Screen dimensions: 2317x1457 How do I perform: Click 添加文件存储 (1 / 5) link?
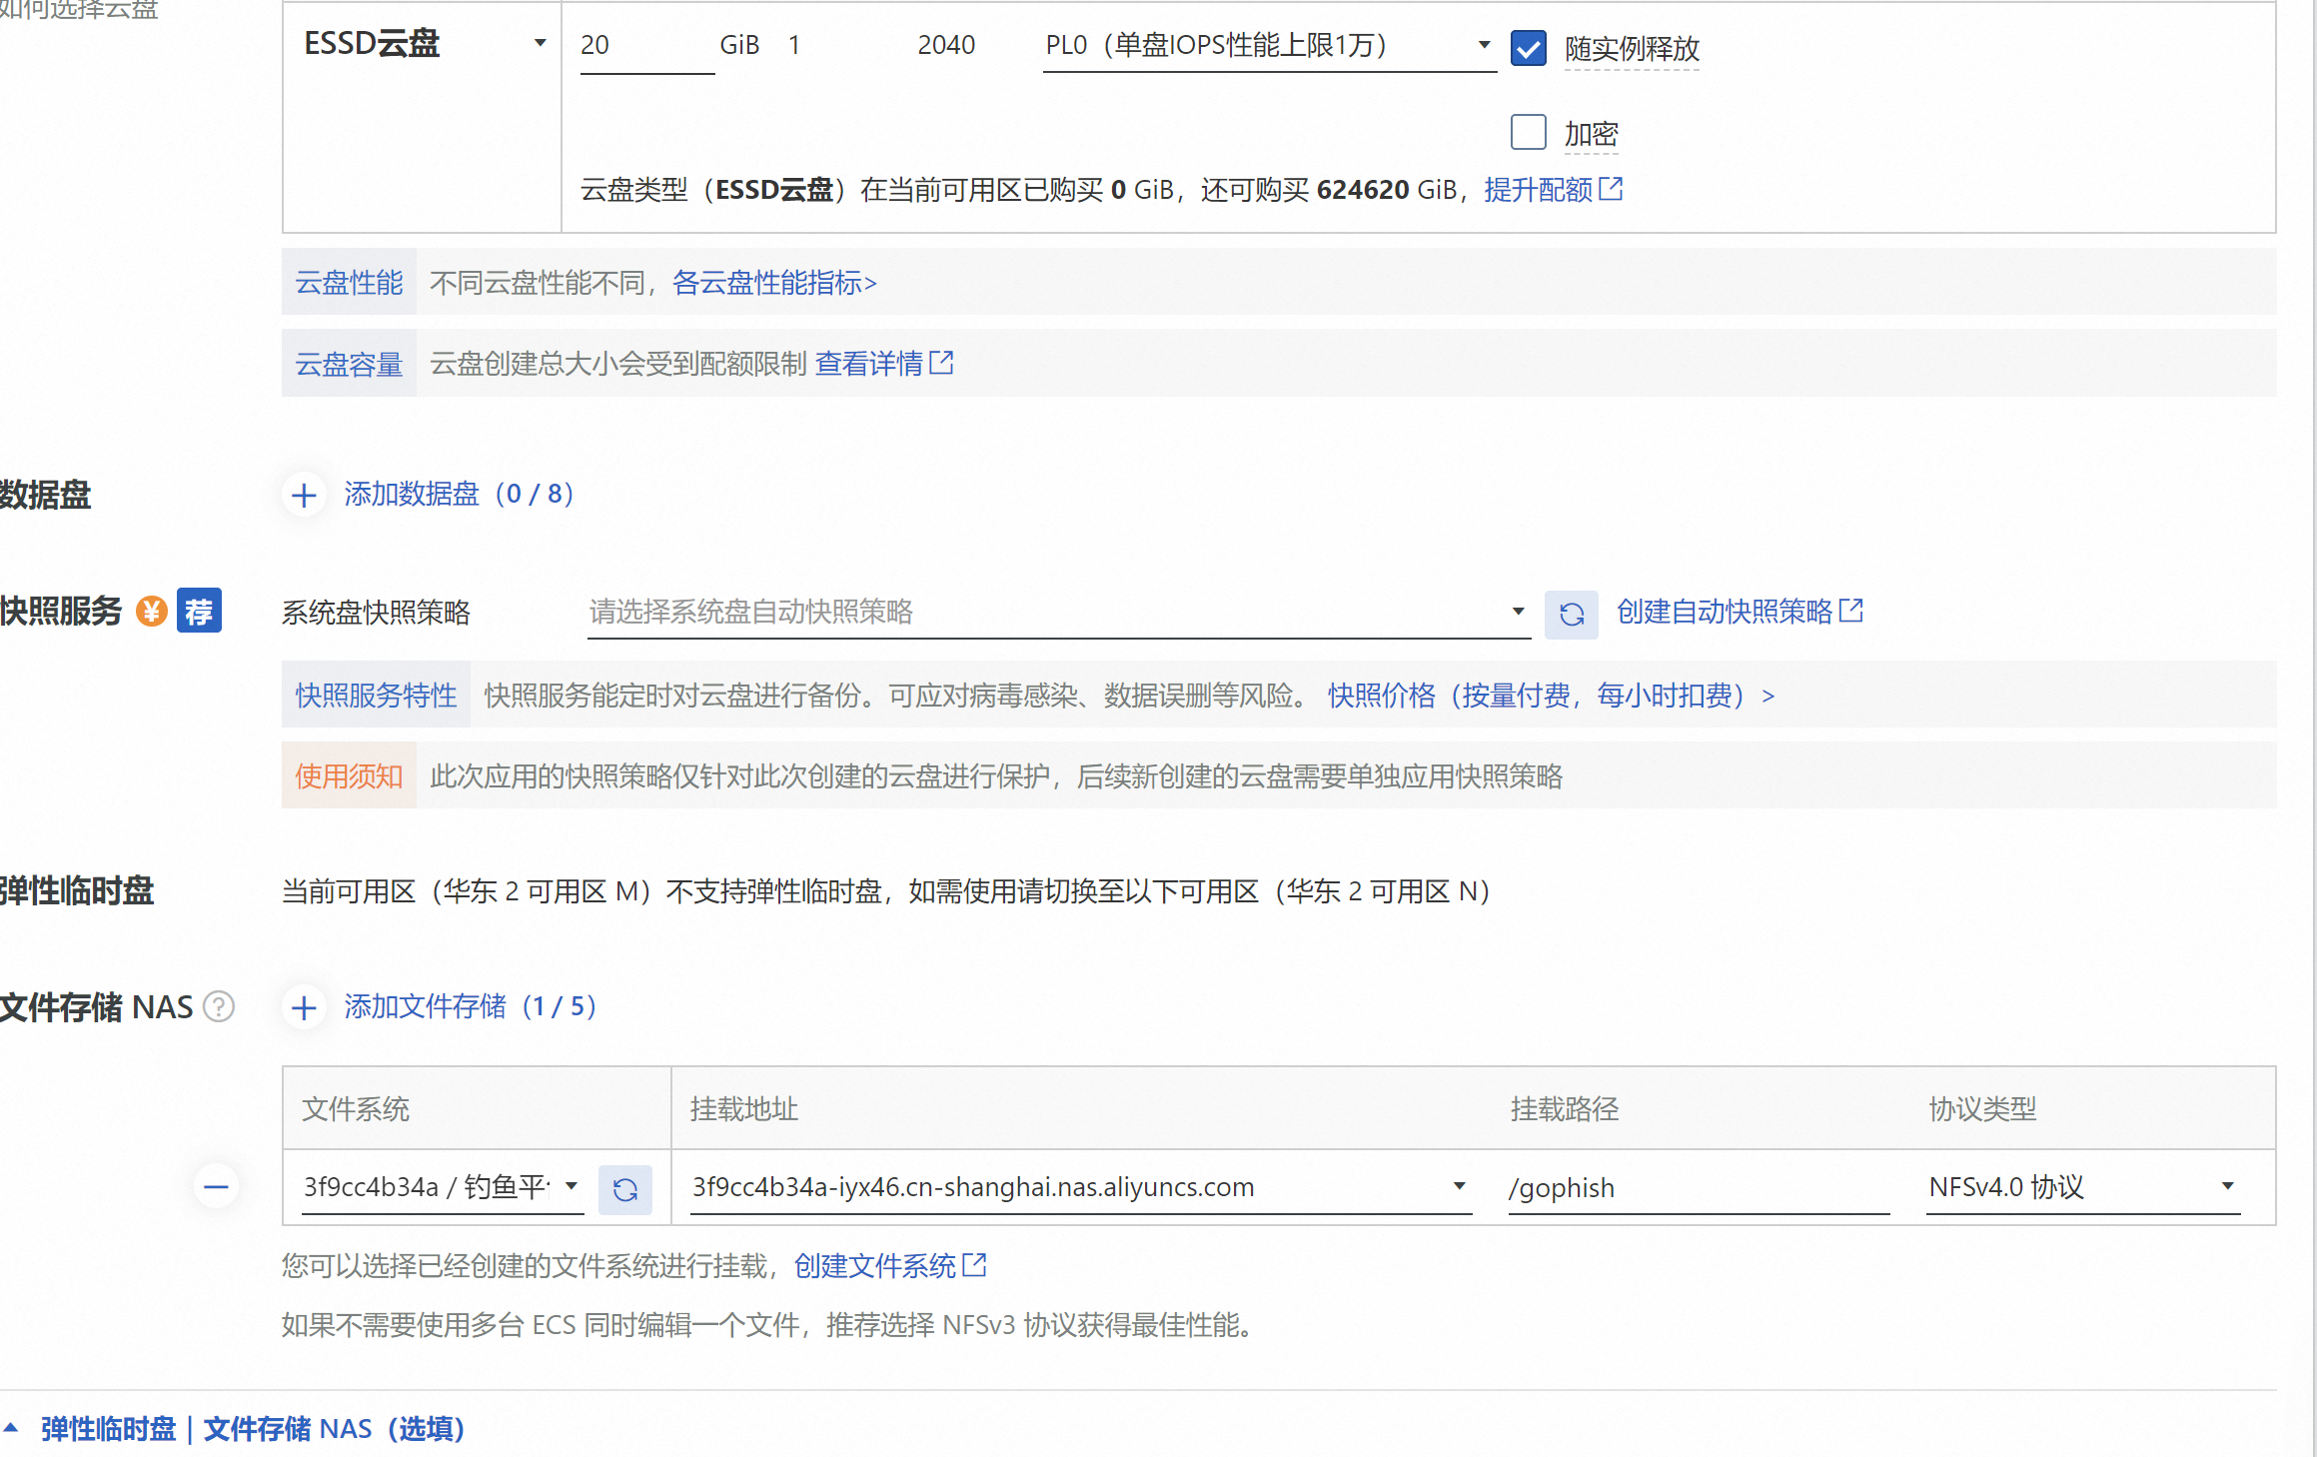(471, 1006)
